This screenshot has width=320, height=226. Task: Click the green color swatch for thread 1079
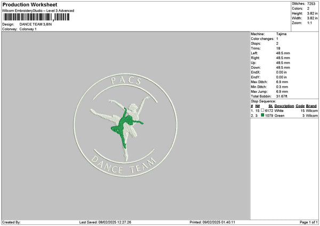pos(262,115)
